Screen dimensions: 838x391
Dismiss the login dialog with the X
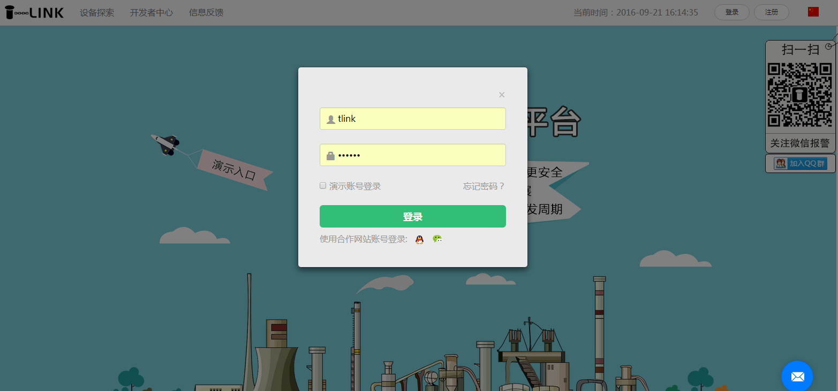tap(502, 95)
